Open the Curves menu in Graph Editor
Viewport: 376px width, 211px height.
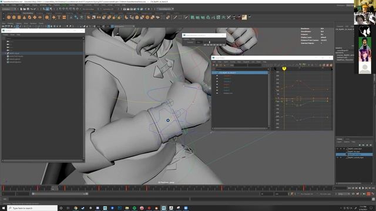coord(233,62)
